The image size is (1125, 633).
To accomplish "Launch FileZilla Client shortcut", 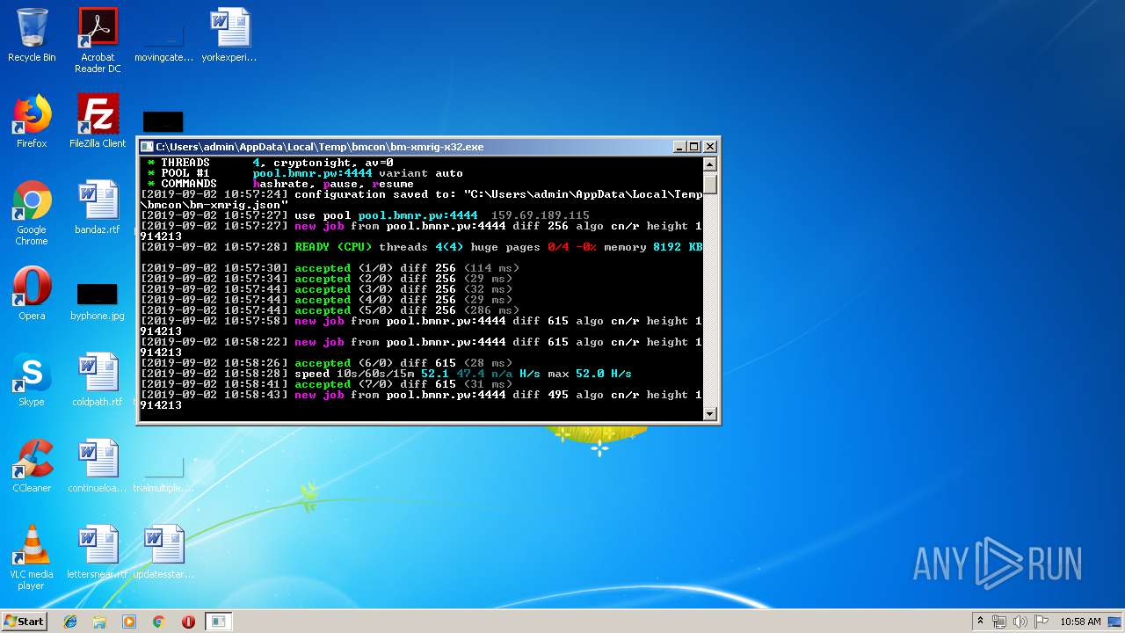I will [x=98, y=121].
